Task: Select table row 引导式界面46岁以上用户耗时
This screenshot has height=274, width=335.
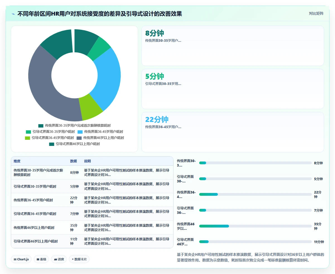Action: point(92,241)
